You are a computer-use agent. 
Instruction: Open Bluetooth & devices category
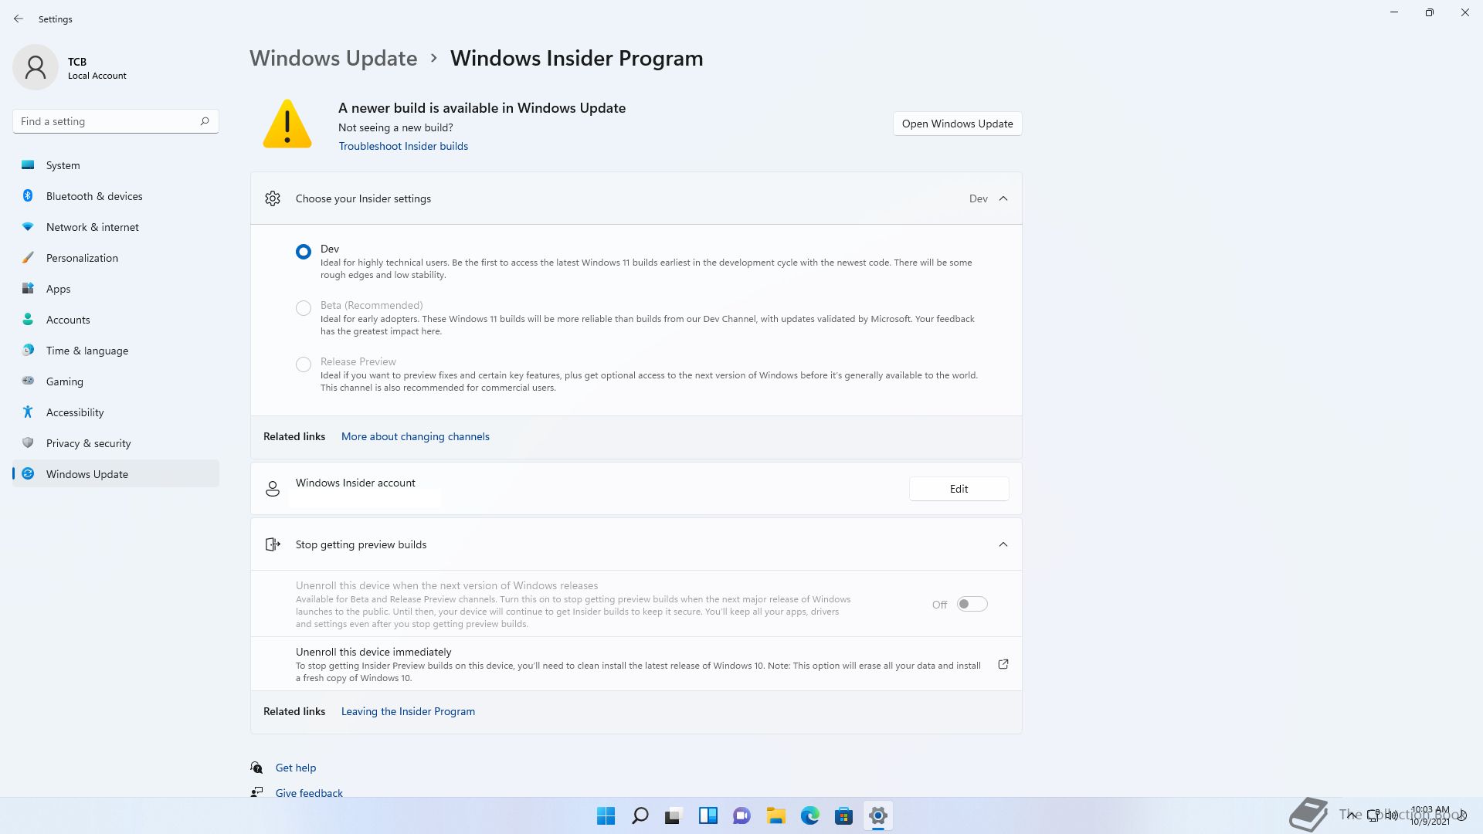[x=116, y=196]
